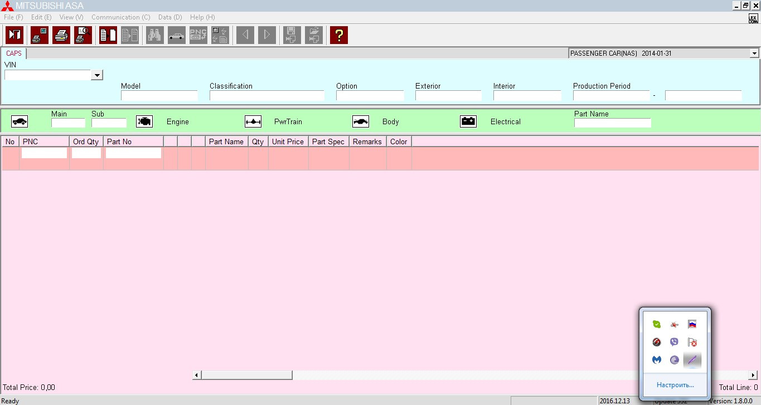761x405 pixels.
Task: Click the left triangle back icon
Action: click(x=245, y=35)
